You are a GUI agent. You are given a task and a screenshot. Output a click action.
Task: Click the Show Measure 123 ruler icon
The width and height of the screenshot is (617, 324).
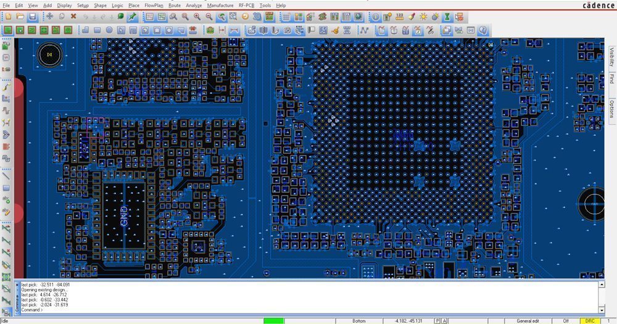tap(399, 17)
